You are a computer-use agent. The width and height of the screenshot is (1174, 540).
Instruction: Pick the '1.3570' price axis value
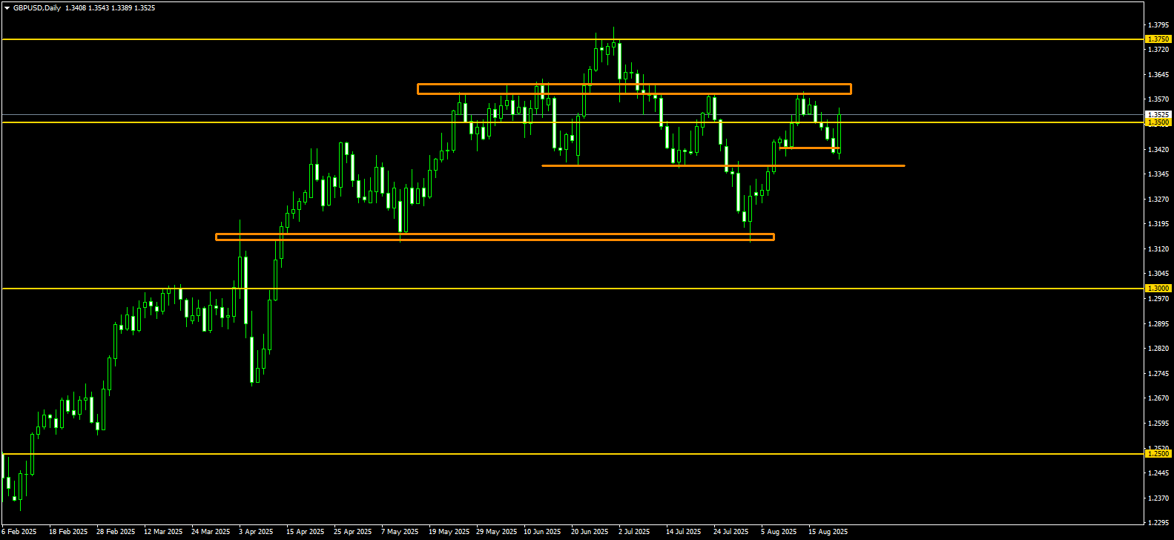tap(1158, 99)
